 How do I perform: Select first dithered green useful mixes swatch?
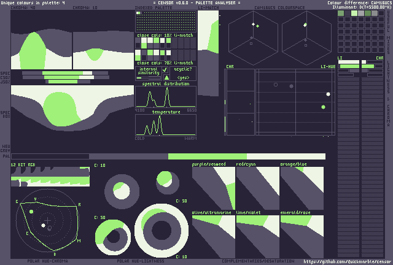click(341, 13)
